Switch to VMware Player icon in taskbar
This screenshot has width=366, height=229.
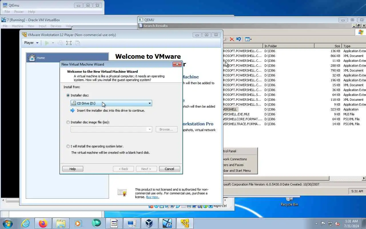[x=185, y=223]
